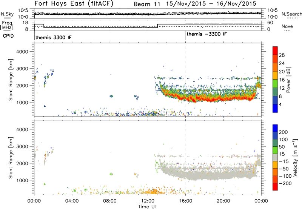Click the green echo cluster near 08:00 in velocity panel

coord(111,174)
